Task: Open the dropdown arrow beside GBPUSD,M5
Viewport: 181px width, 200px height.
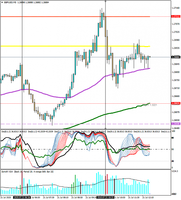Action: pos(2,3)
